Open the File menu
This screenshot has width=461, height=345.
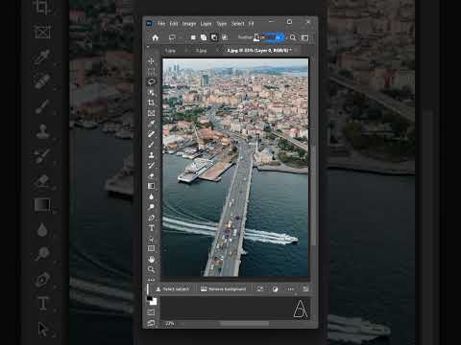(x=161, y=24)
